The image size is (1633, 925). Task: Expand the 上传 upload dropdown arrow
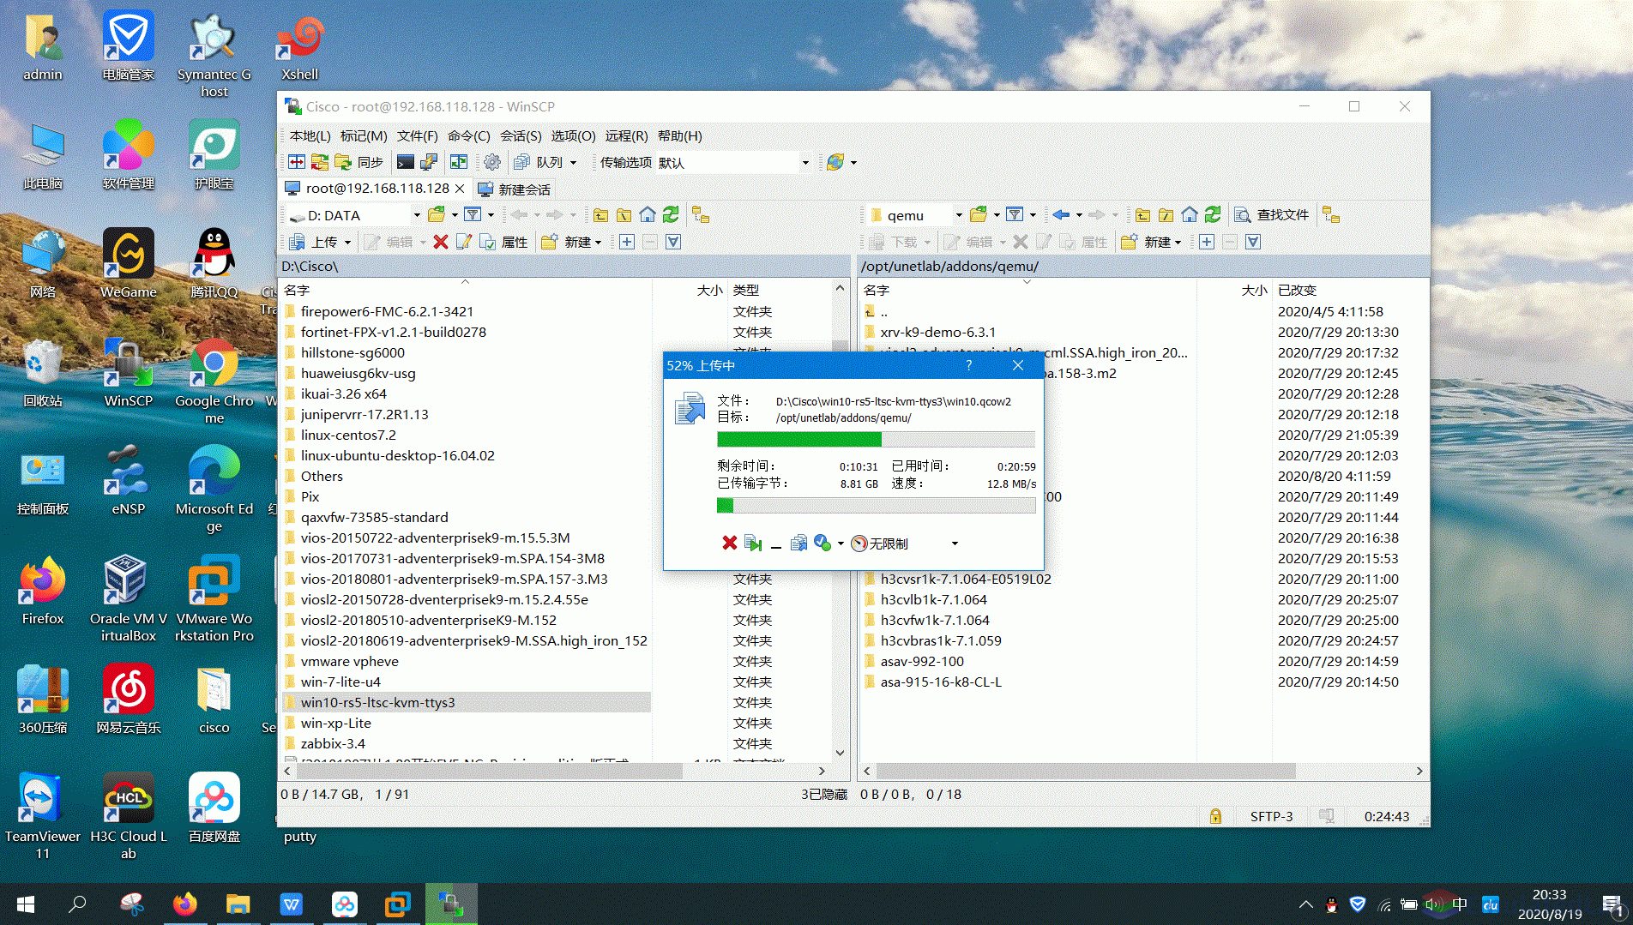coord(347,243)
